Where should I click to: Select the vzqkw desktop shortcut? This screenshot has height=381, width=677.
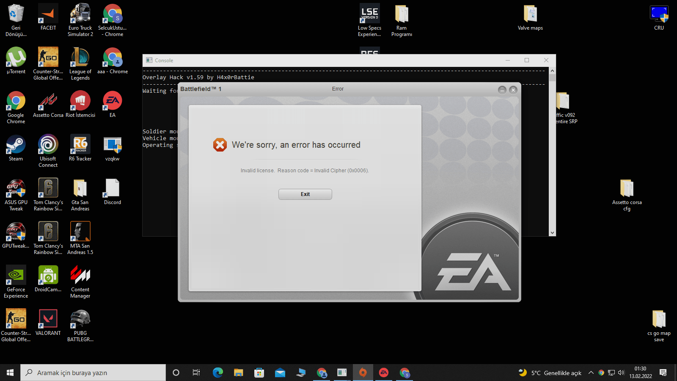point(113,148)
